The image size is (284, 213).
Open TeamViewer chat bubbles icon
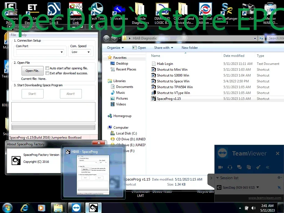(239, 167)
